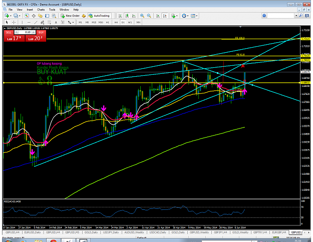Image resolution: width=313 pixels, height=242 pixels.
Task: Toggle the Terminal panel icon
Action: (x=47, y=16)
